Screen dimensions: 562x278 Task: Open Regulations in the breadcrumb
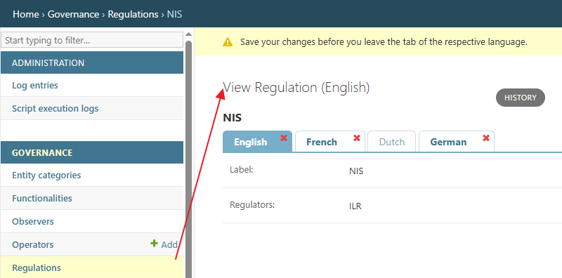(x=133, y=14)
